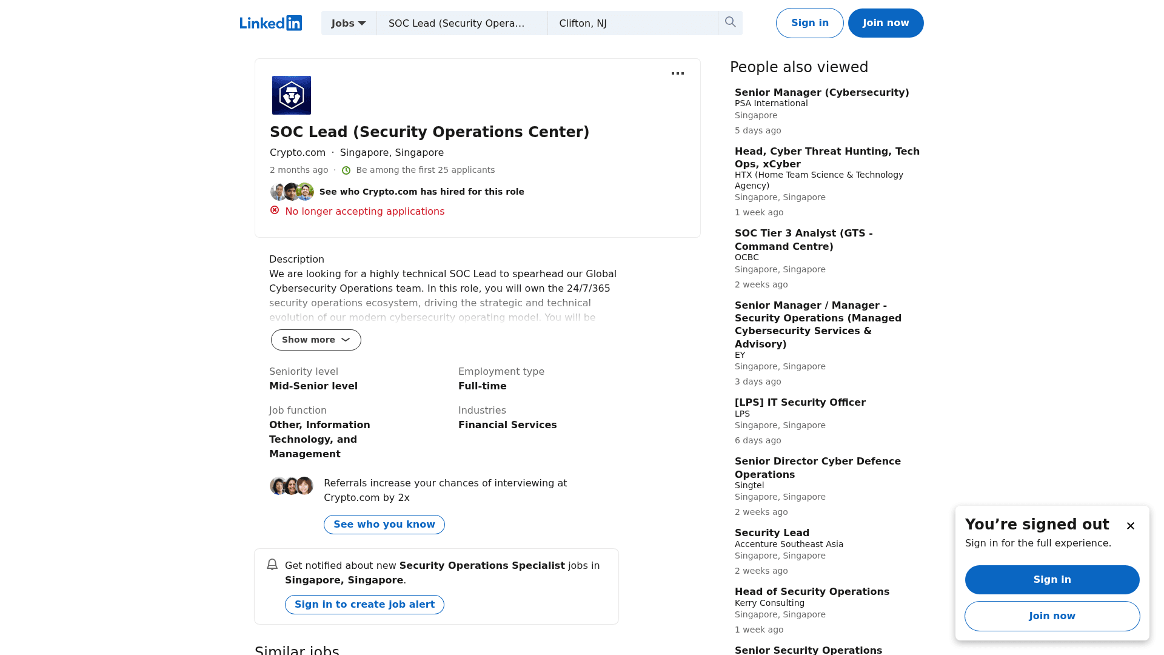Open Head, Cyber Threat Hunting job listing
This screenshot has width=1164, height=655.
[x=827, y=158]
